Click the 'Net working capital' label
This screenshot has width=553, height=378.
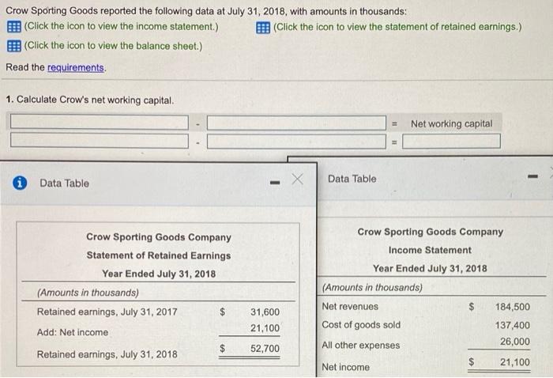[451, 124]
